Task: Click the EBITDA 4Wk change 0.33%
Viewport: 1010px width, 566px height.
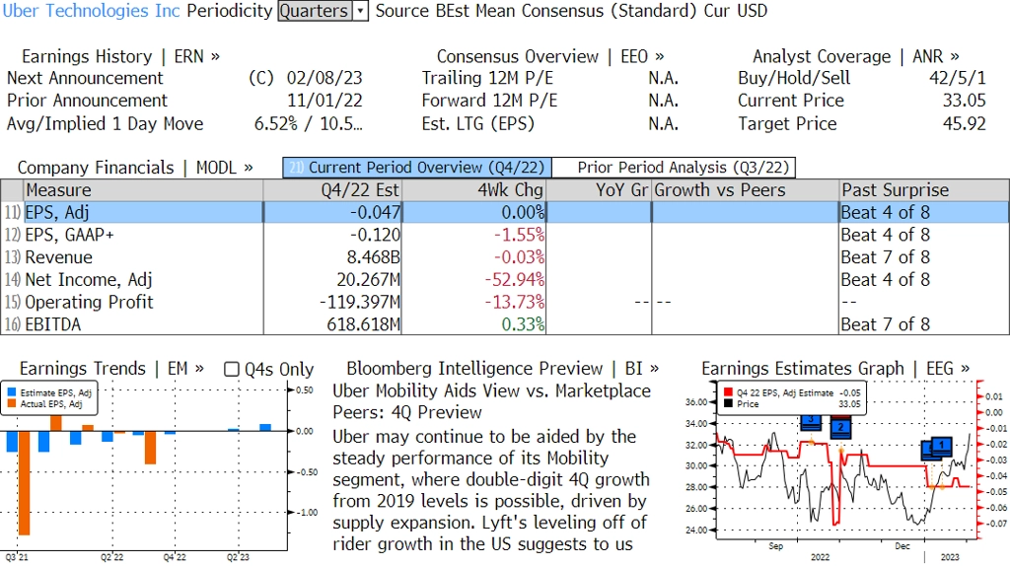Action: point(523,324)
